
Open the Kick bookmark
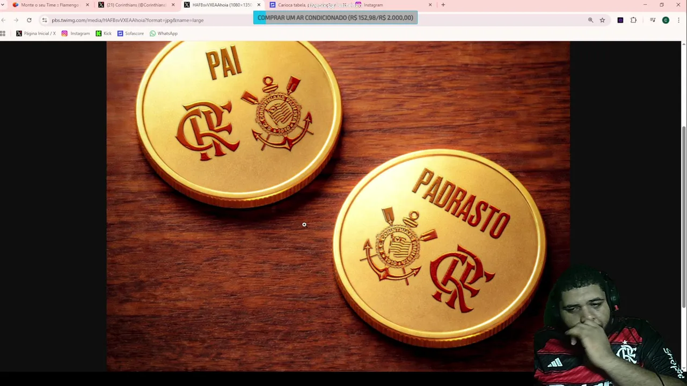click(104, 33)
